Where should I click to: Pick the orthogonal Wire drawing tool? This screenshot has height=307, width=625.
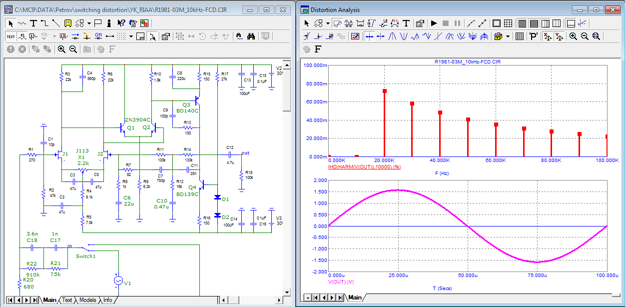(x=44, y=23)
